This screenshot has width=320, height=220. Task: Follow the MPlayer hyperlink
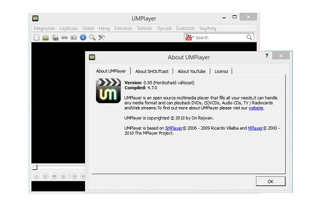(255, 128)
